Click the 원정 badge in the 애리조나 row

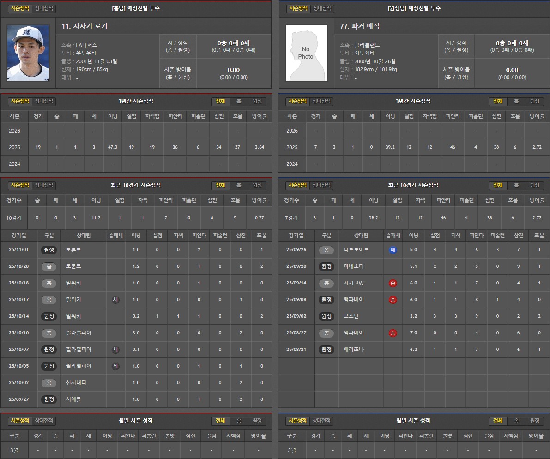tap(326, 350)
